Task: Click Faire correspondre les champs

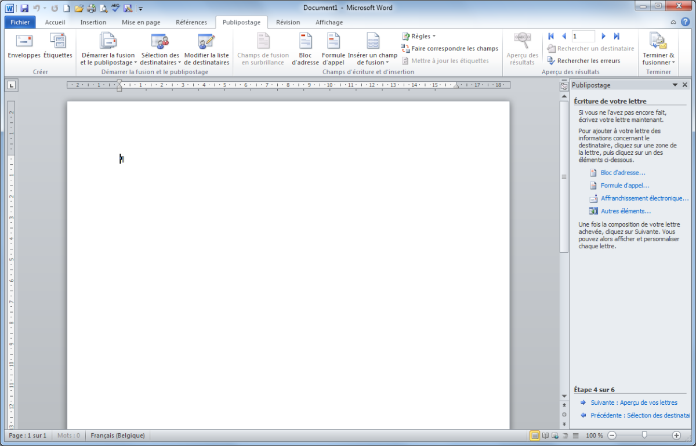Action: click(449, 49)
